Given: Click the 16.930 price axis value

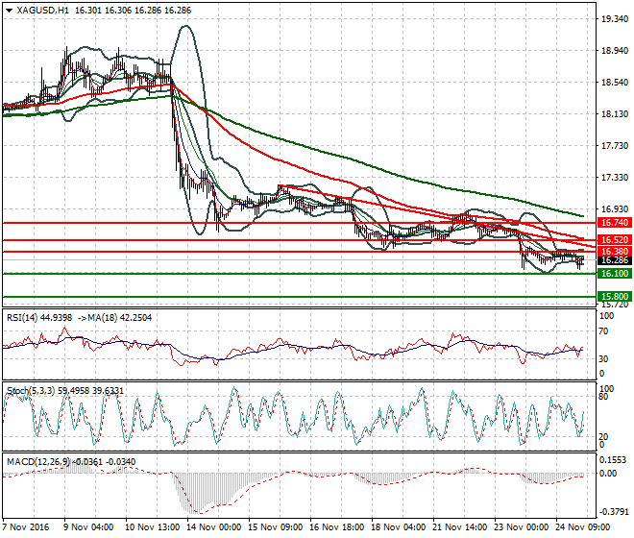Looking at the screenshot, I should [x=615, y=209].
